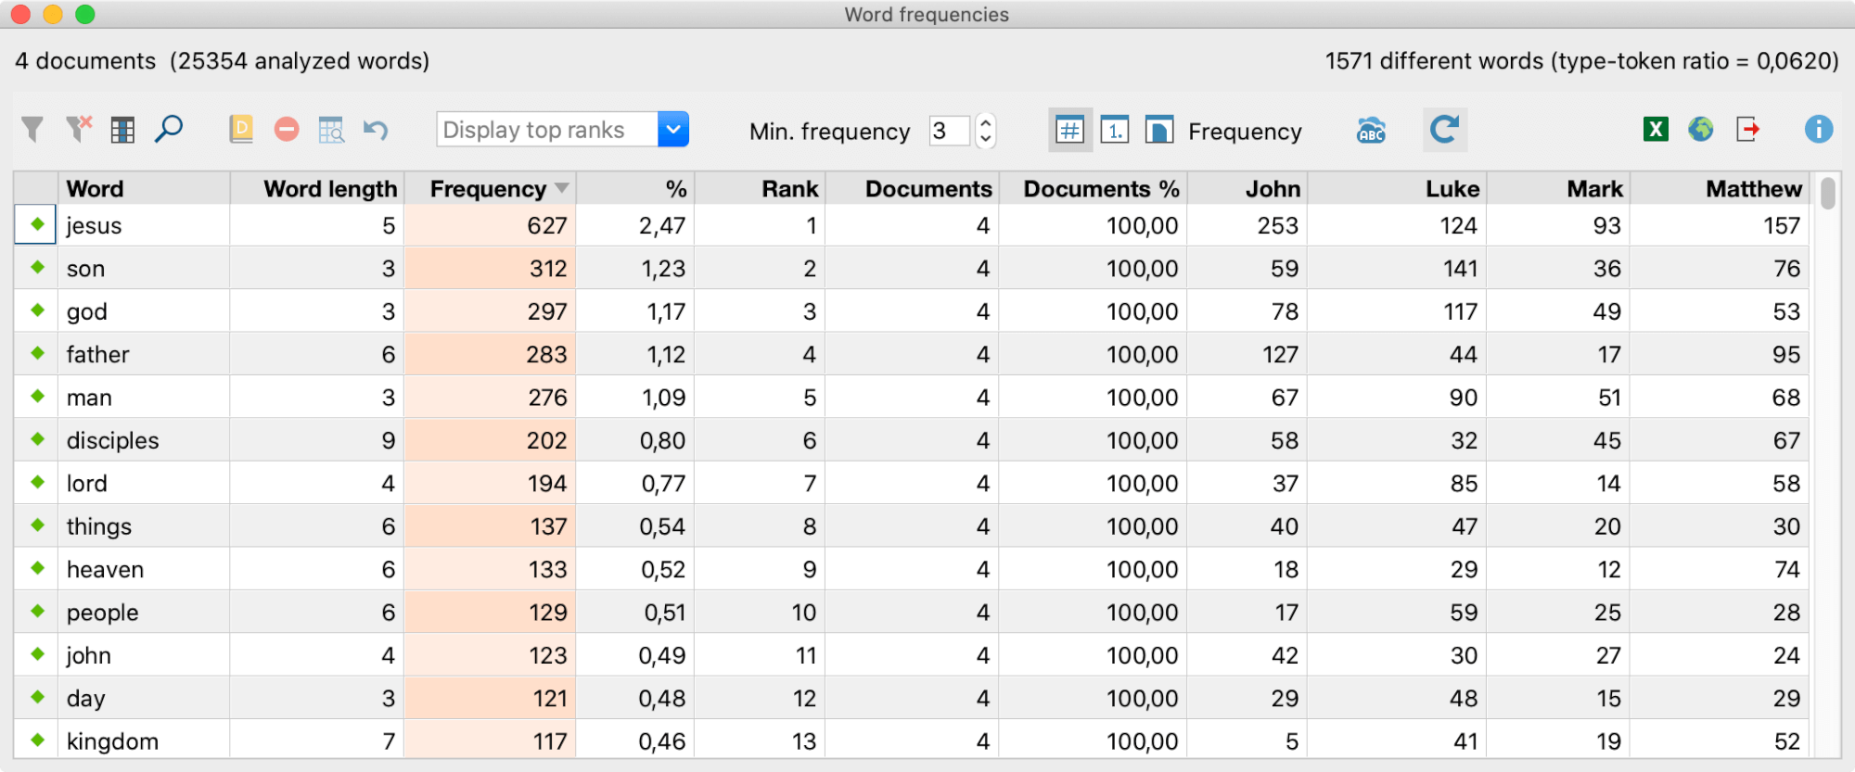Click the magnifying glass search icon
Screen dimensions: 1855x772
[169, 130]
